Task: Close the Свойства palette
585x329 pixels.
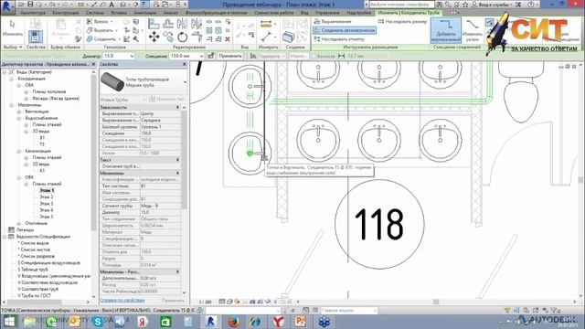Action: pos(185,64)
